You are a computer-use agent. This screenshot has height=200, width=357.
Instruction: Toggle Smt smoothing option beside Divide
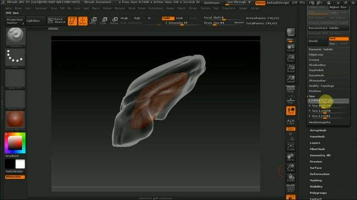(x=339, y=38)
